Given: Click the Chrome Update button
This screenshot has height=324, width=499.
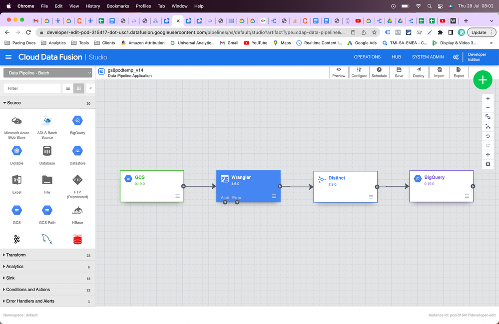Looking at the screenshot, I should (482, 32).
